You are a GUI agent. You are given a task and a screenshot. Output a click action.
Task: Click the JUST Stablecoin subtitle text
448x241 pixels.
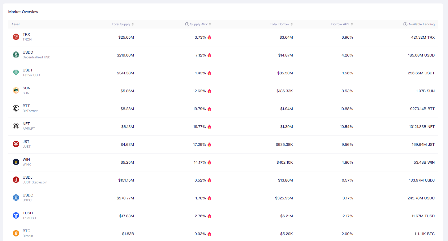35,182
